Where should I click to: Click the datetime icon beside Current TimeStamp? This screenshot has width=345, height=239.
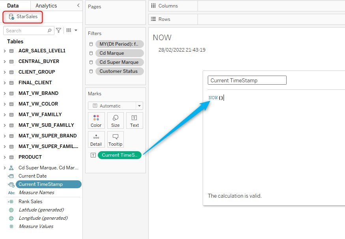tap(11, 185)
